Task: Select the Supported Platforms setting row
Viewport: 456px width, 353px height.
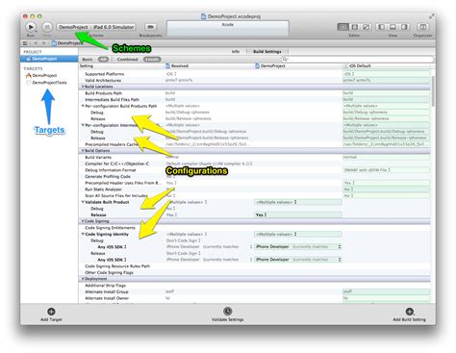Action: point(255,74)
